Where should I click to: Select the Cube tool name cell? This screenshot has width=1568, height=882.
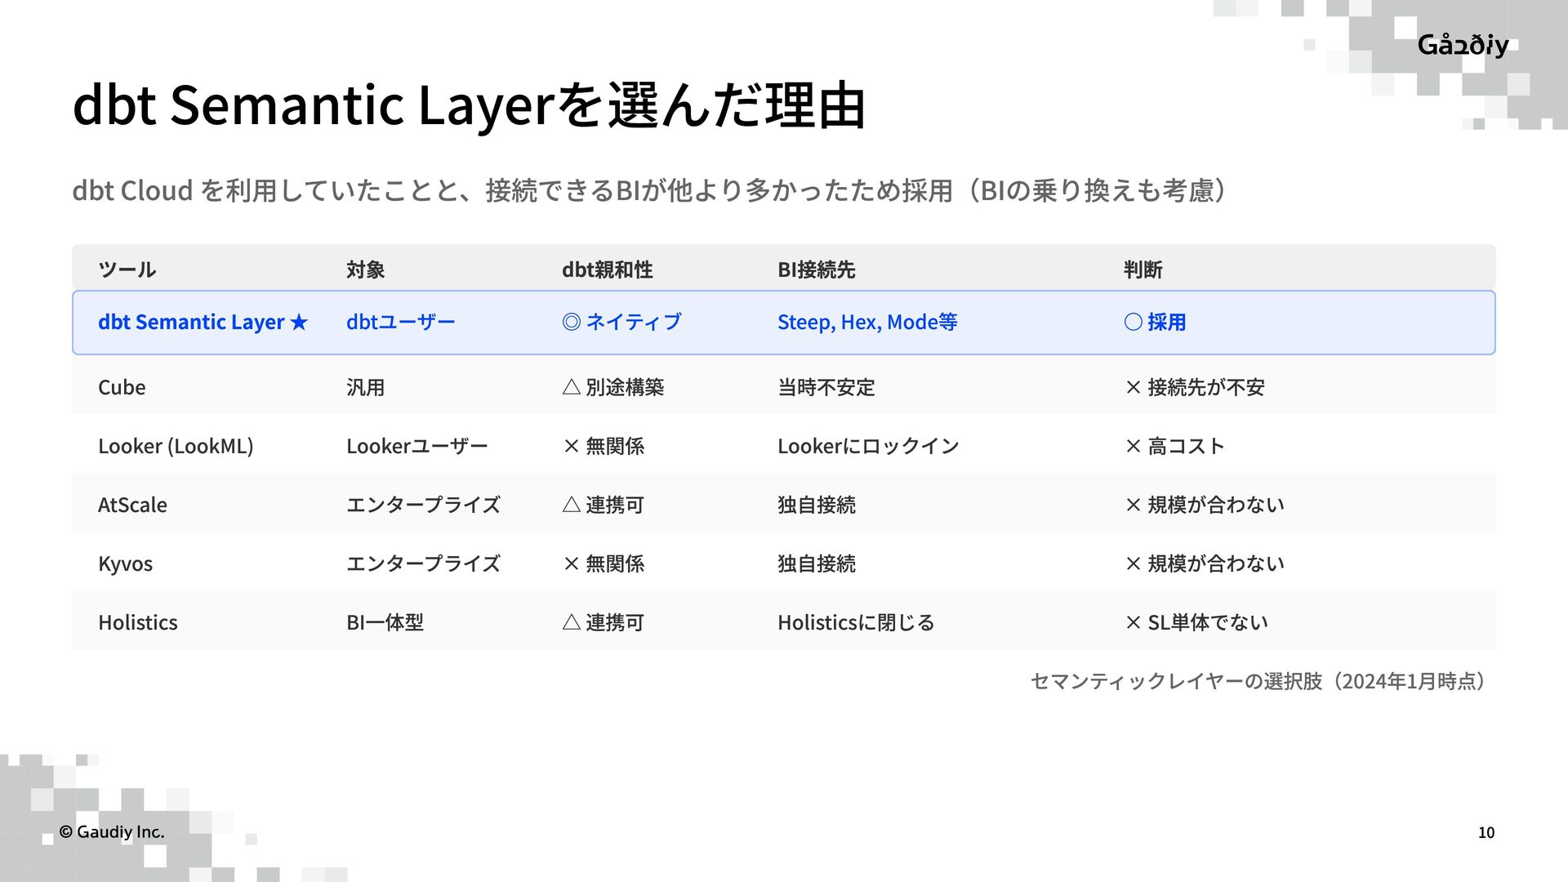(x=122, y=388)
